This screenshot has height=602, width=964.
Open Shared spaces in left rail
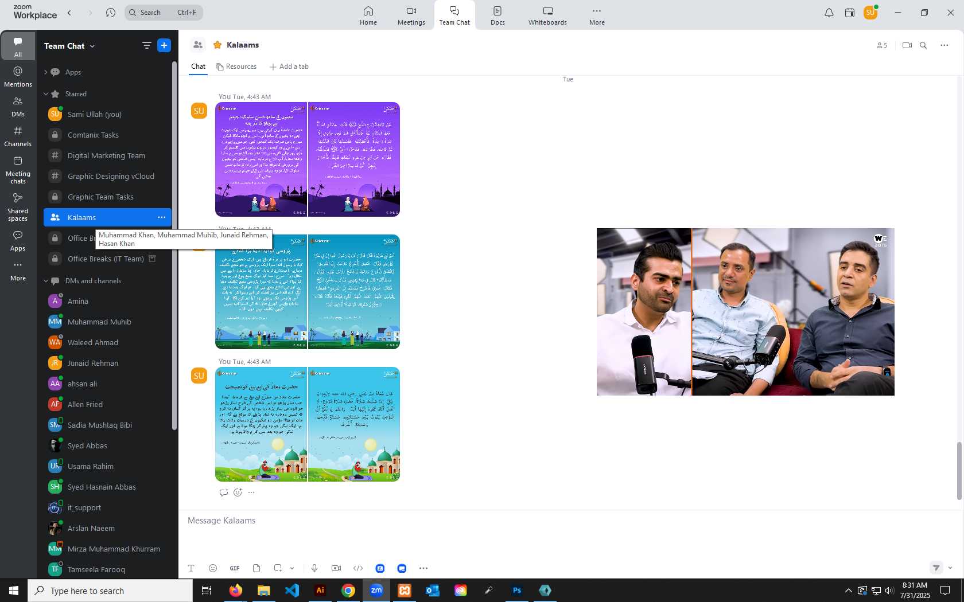point(18,207)
